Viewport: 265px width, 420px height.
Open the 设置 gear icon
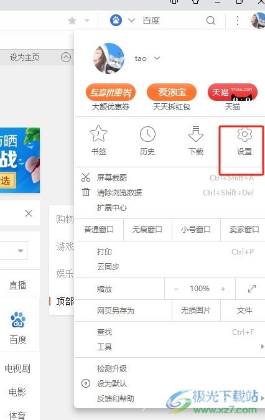tap(244, 134)
